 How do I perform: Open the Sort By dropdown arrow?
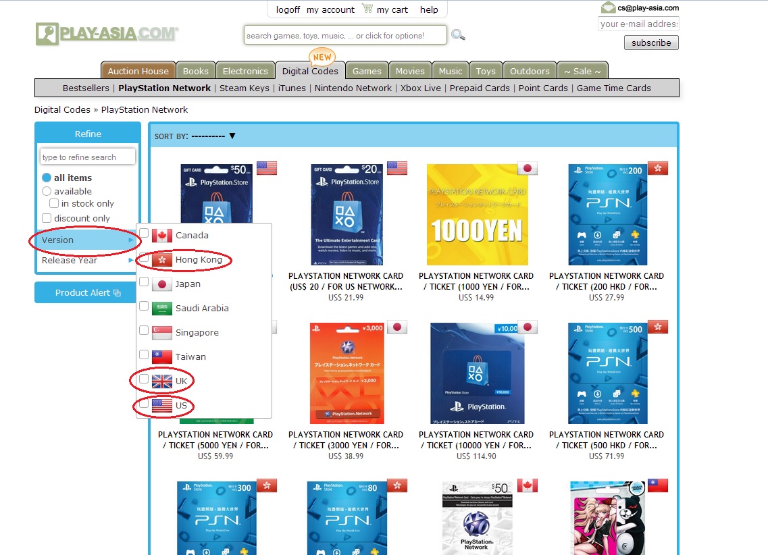coord(232,136)
